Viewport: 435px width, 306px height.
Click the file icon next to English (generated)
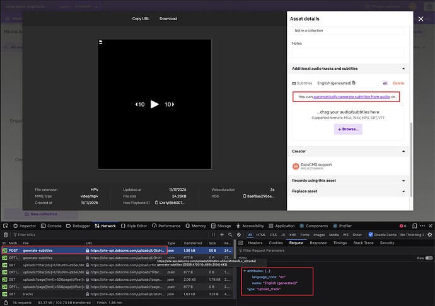pyautogui.click(x=354, y=82)
